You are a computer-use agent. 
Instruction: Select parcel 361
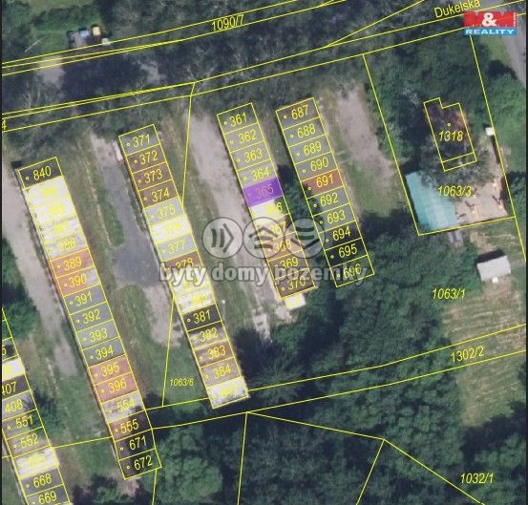point(237,118)
